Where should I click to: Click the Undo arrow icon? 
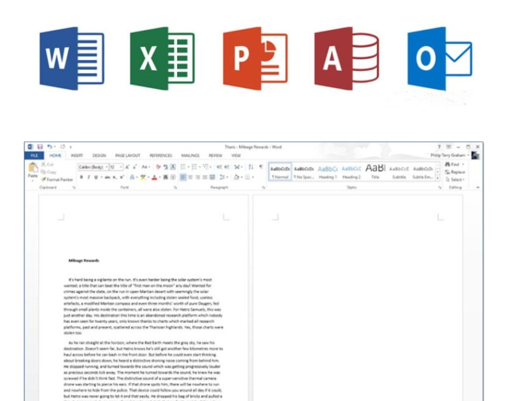click(x=49, y=147)
